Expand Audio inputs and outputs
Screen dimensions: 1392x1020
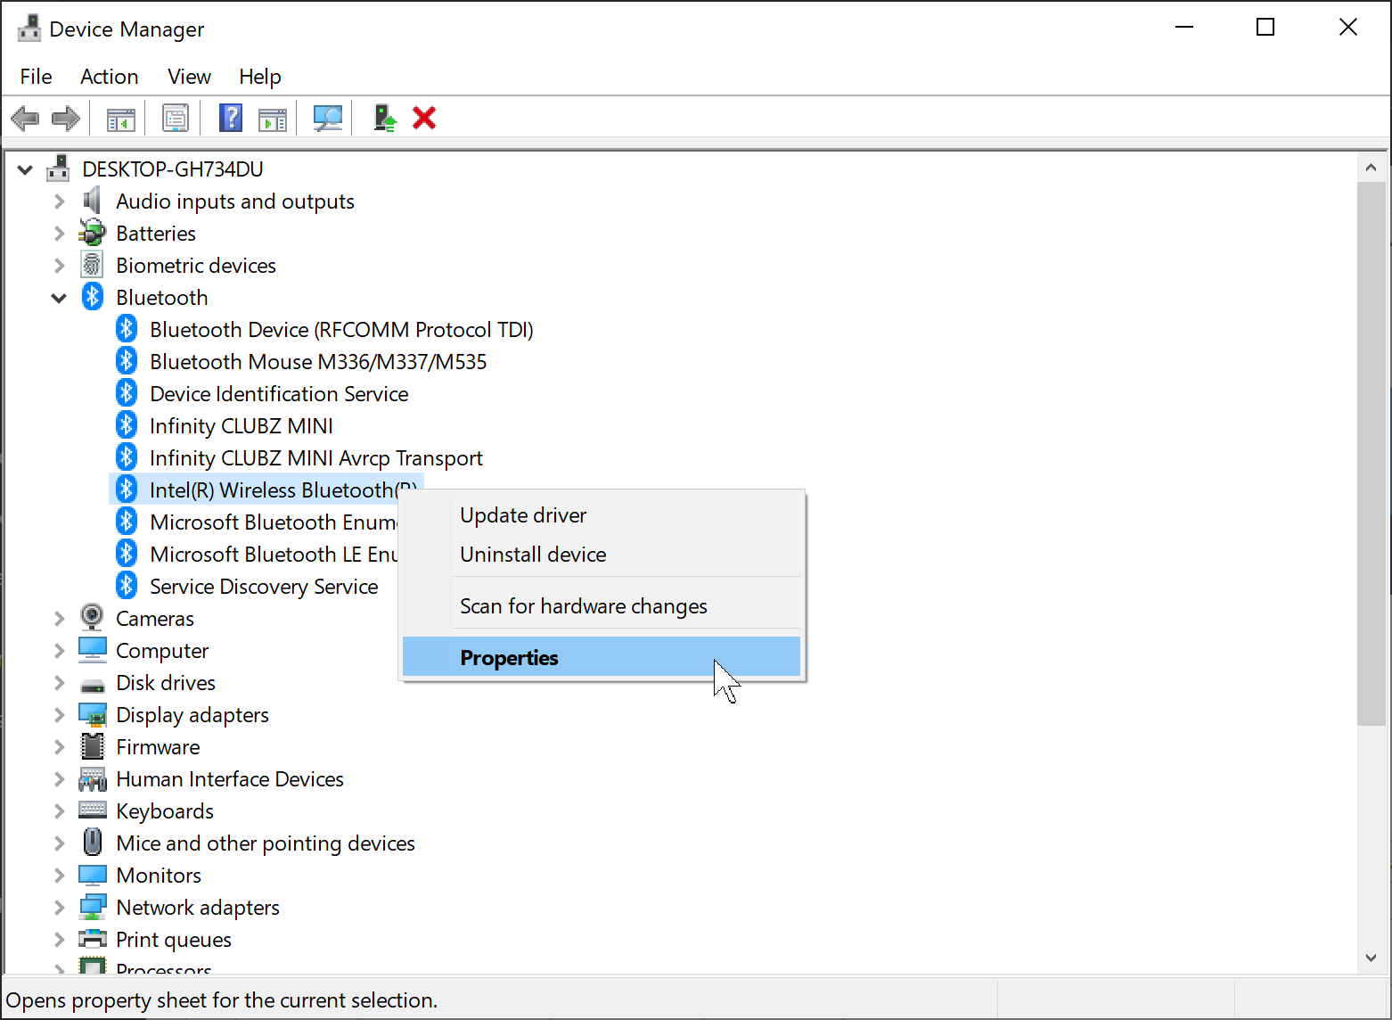pyautogui.click(x=59, y=202)
